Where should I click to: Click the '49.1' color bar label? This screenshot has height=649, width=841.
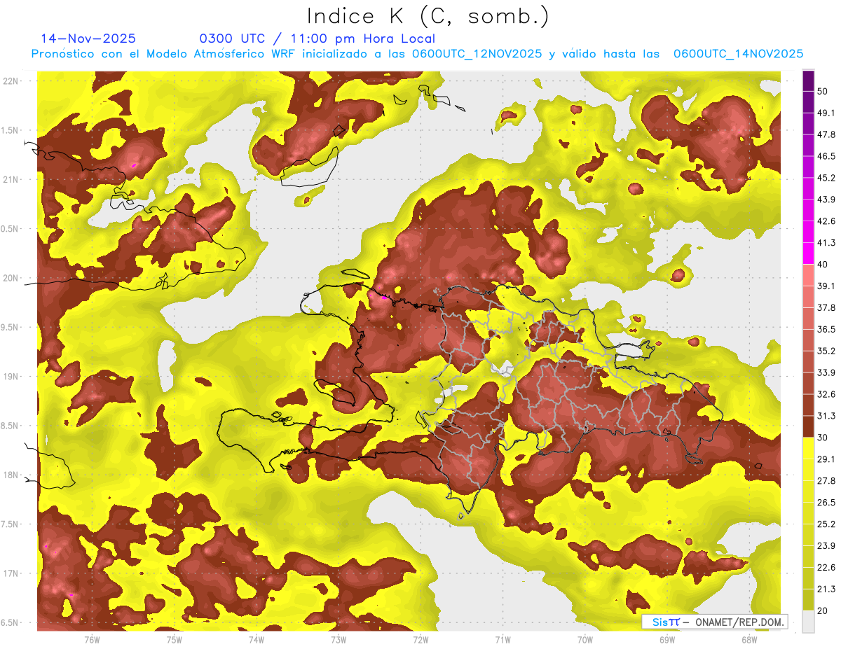pos(826,113)
